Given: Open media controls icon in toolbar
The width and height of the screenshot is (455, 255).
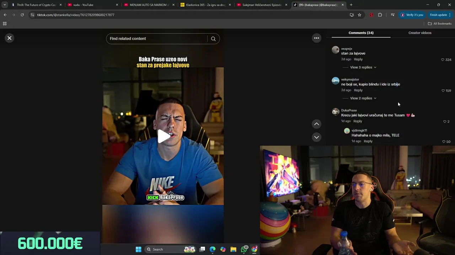Looking at the screenshot, I should (392, 15).
